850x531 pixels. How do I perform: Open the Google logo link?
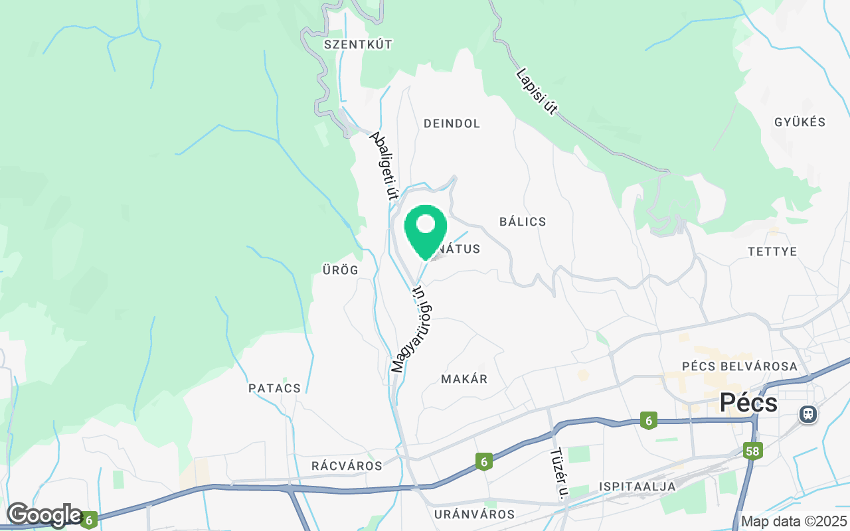(x=43, y=515)
